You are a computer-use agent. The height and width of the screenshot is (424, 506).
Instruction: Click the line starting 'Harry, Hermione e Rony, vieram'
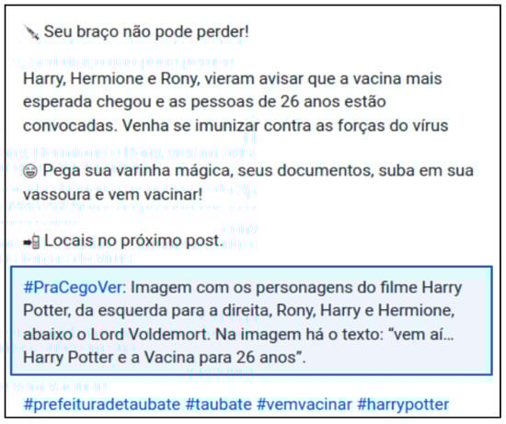coord(233,79)
